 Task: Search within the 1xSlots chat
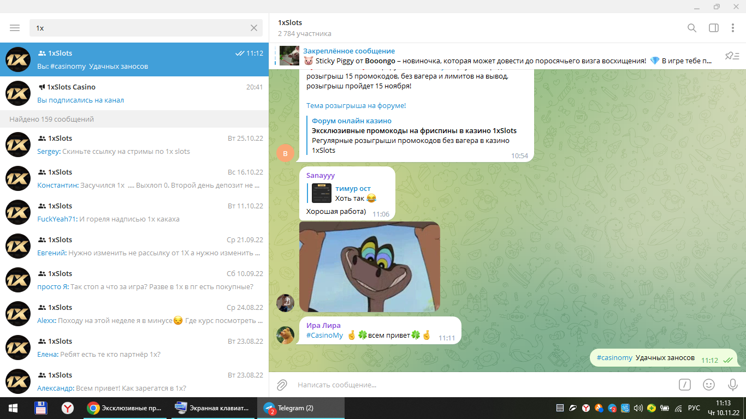[x=692, y=28]
